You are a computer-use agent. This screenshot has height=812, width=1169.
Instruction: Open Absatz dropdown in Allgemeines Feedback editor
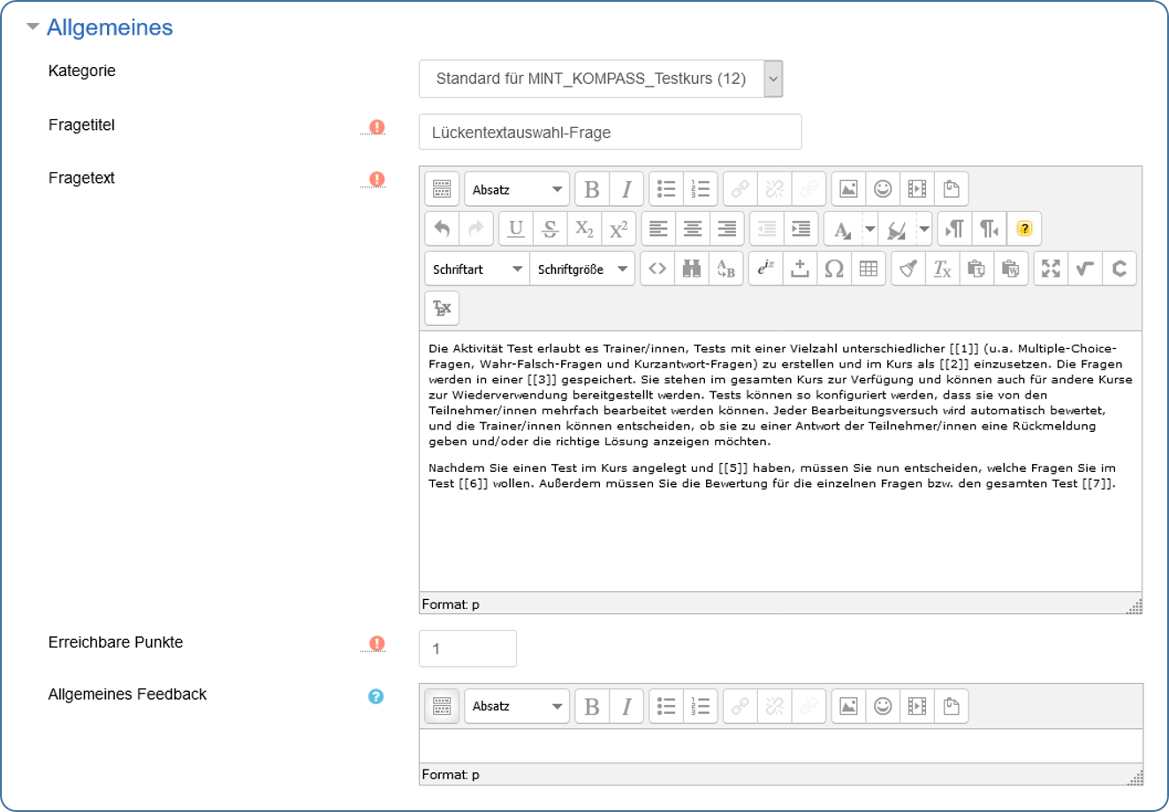click(x=517, y=706)
